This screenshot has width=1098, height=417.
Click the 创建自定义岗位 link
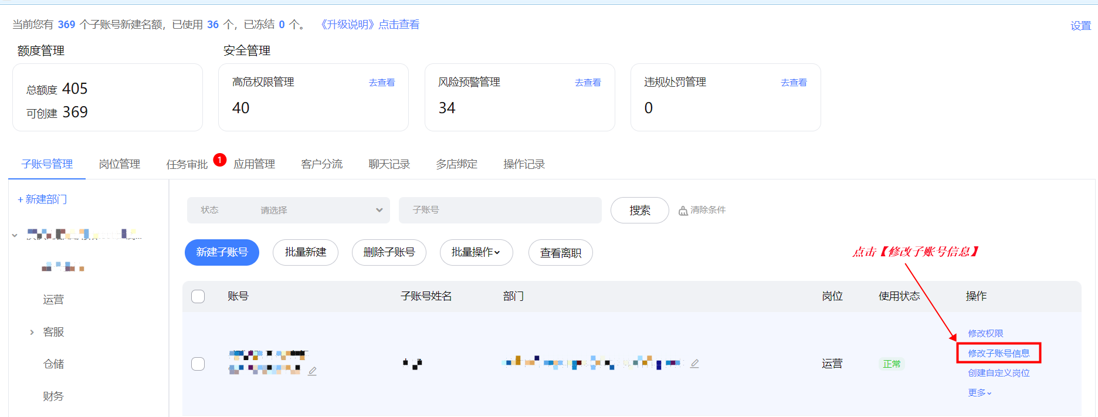pos(999,373)
